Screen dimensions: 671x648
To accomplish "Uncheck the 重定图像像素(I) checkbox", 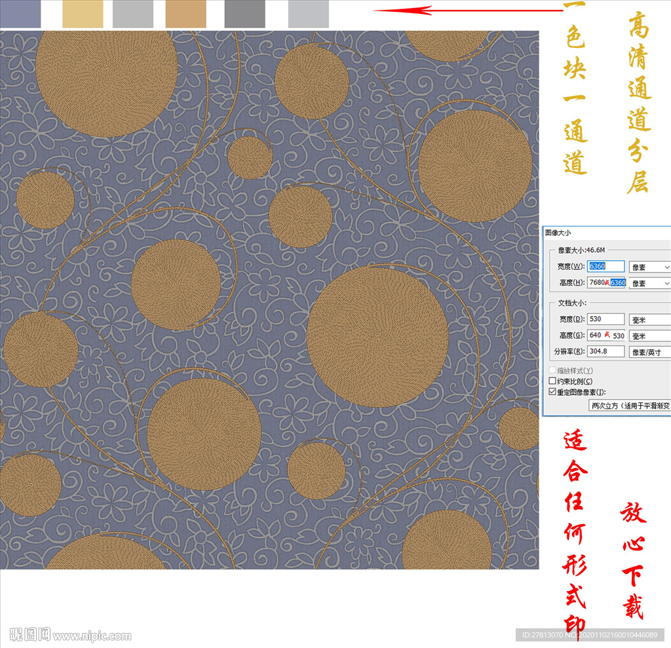I will pos(552,392).
